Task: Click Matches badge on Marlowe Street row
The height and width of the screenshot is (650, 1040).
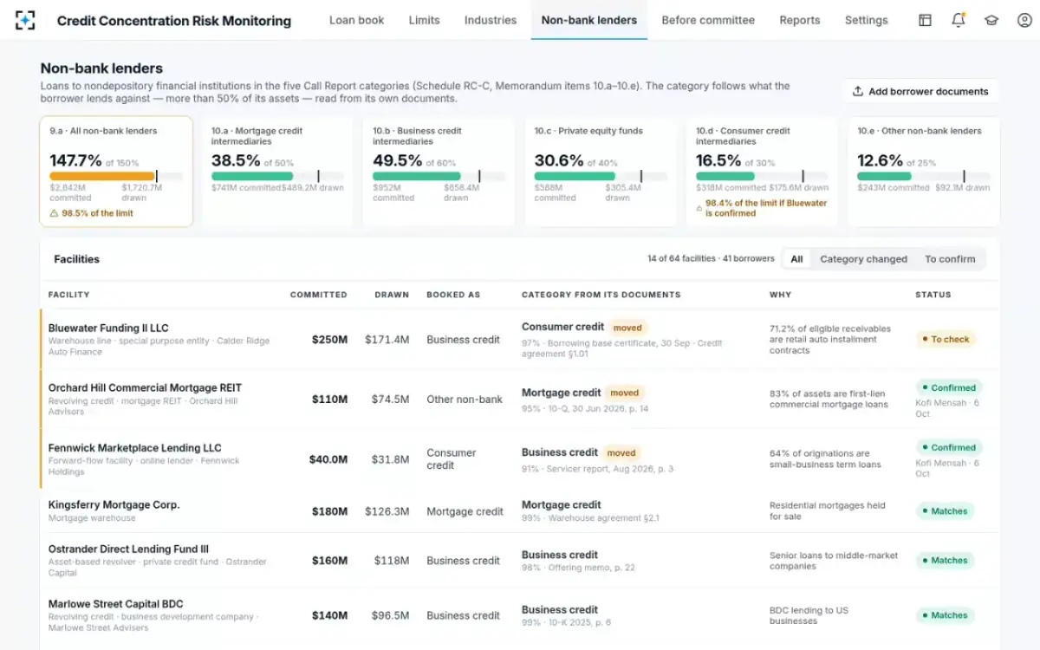Action: (945, 615)
